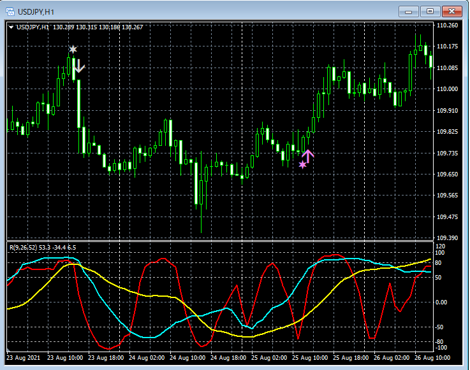470x370 pixels.
Task: Click the 110.085 price scale label
Action: pyautogui.click(x=447, y=68)
